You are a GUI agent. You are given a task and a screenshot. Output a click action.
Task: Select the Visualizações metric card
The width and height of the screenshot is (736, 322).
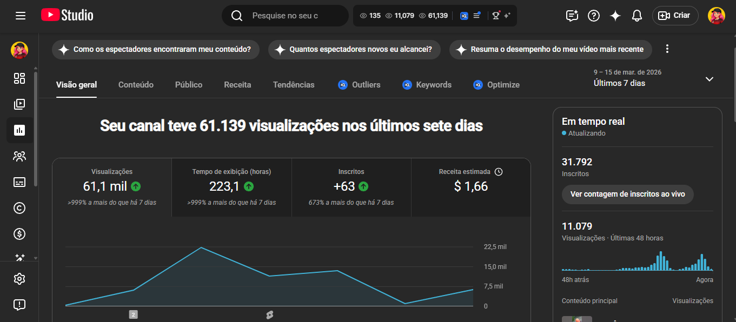coord(112,187)
